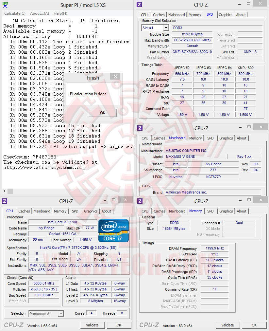Viewport: 269px width, 331px height.
Task: Minimize the CPU-Z SPD window
Action: 240,4
